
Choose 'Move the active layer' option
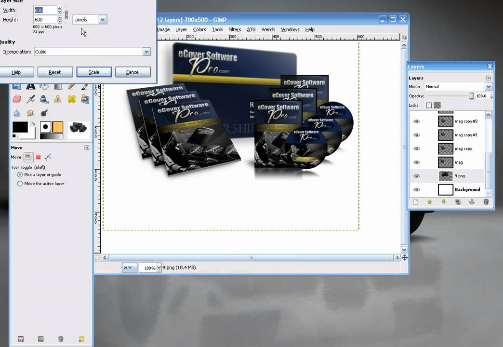coord(41,184)
